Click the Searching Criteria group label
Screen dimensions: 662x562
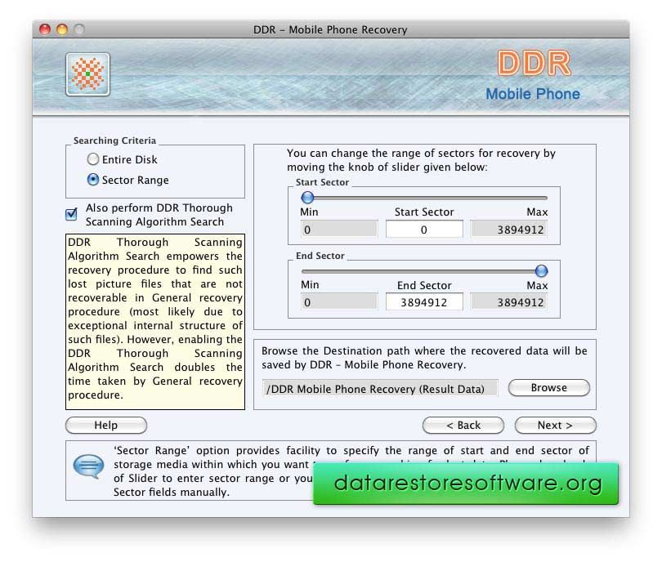coord(114,140)
